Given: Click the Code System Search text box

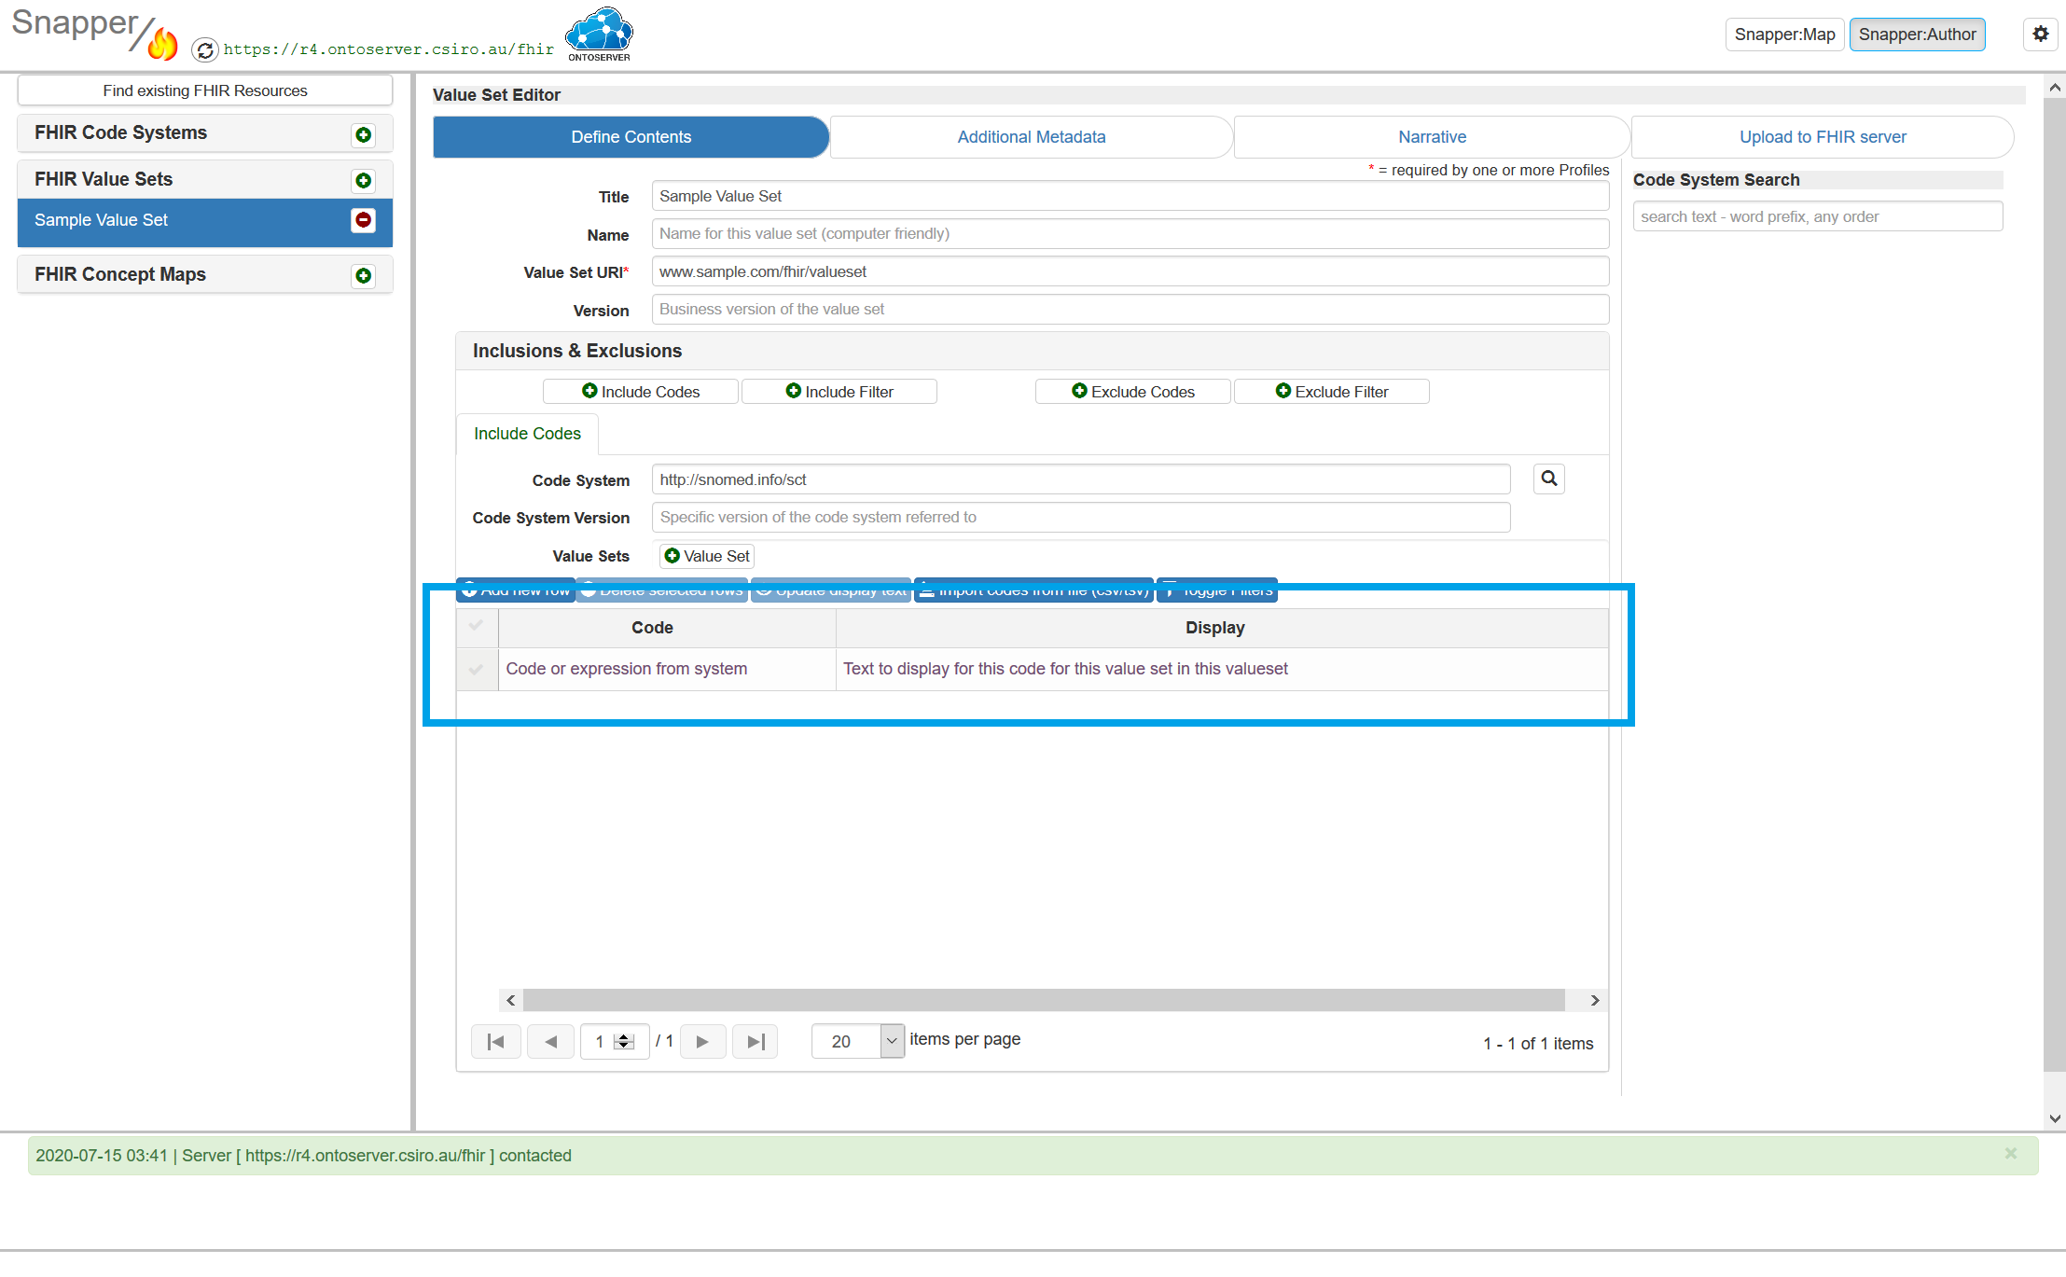Looking at the screenshot, I should (x=1817, y=216).
